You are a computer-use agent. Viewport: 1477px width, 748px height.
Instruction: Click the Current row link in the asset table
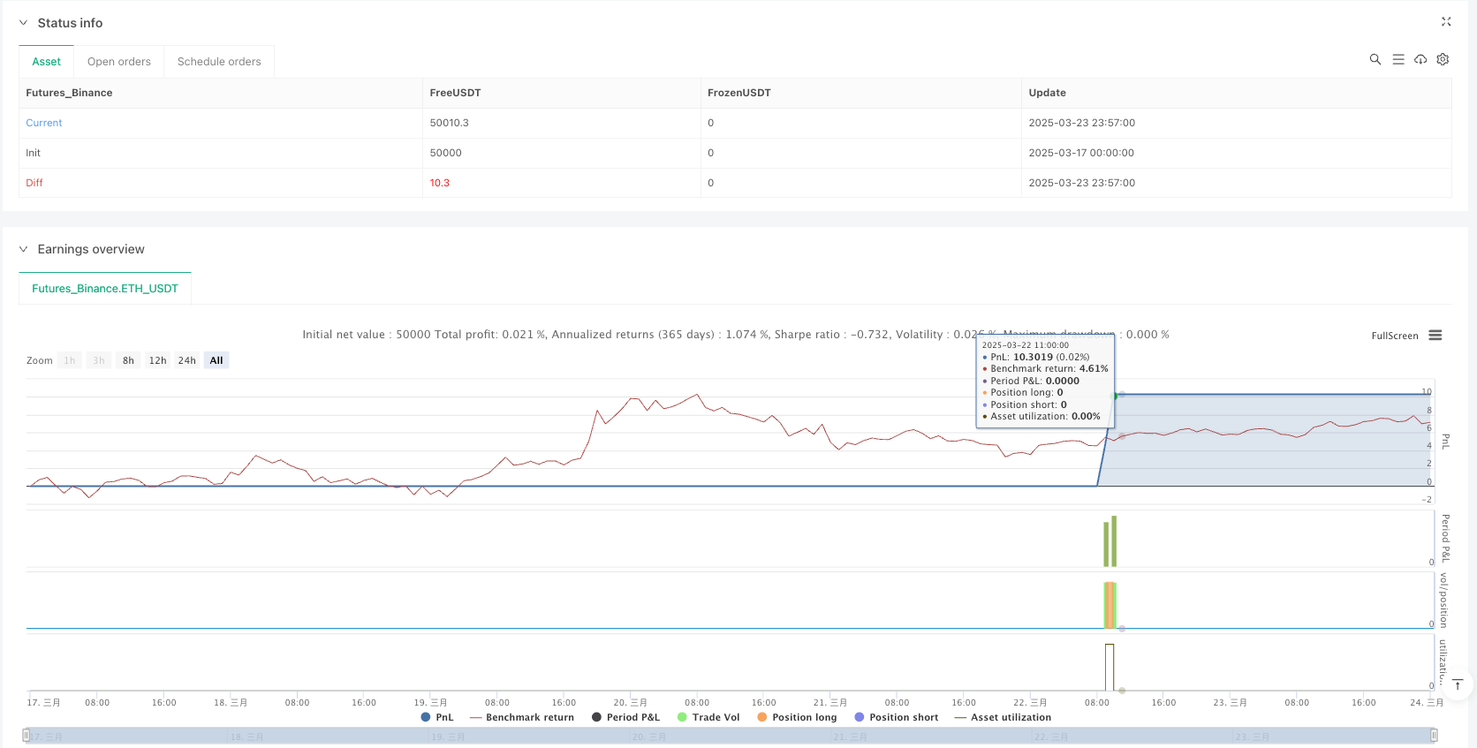pos(44,123)
